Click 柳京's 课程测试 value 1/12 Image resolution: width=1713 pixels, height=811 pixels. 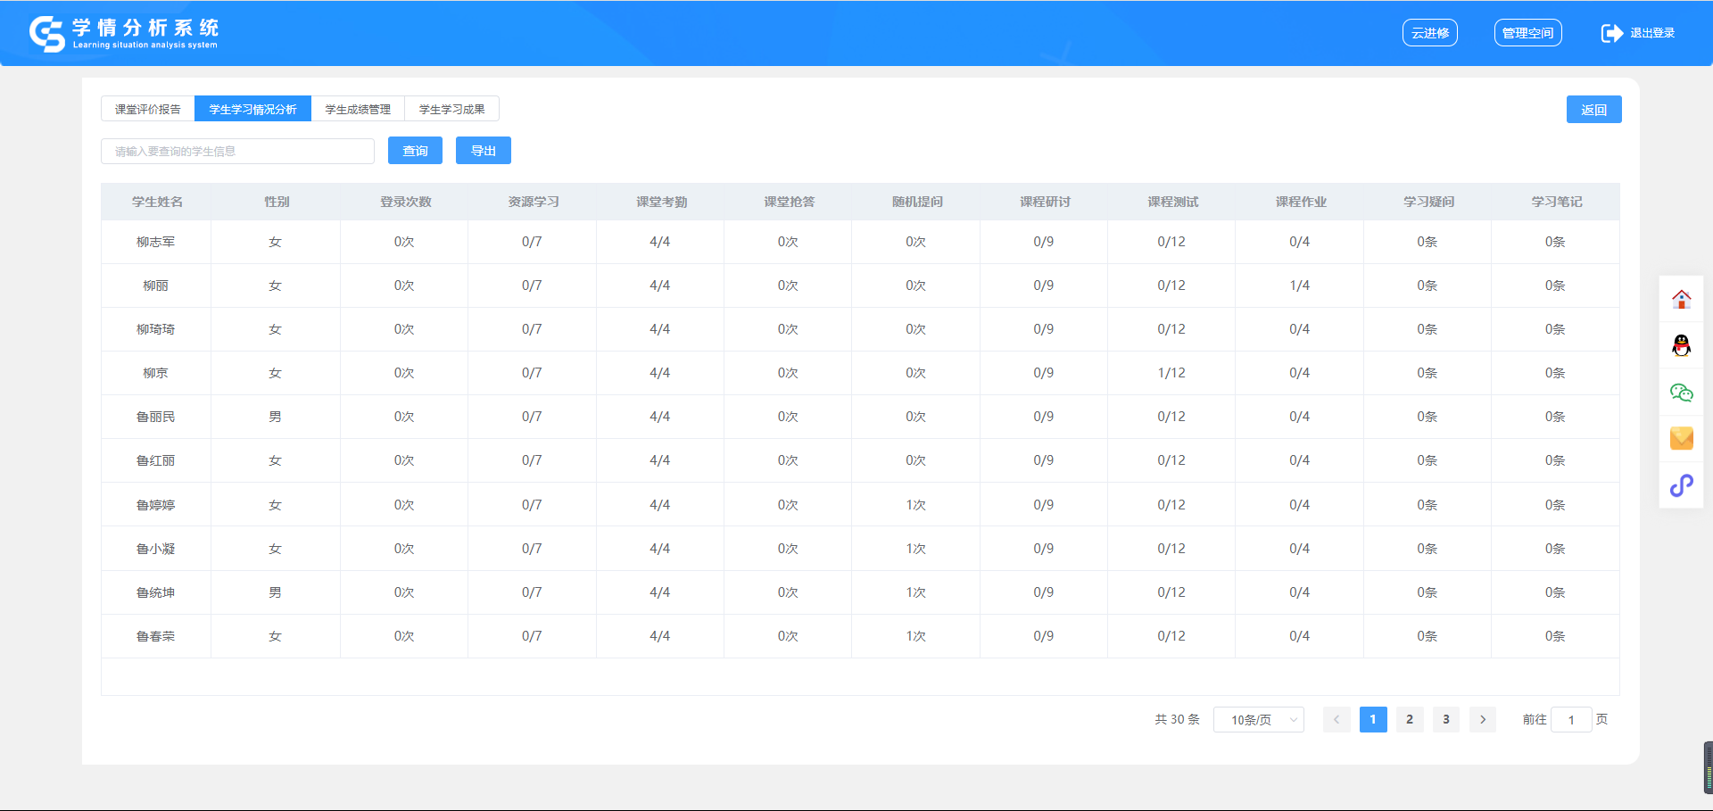click(1171, 373)
